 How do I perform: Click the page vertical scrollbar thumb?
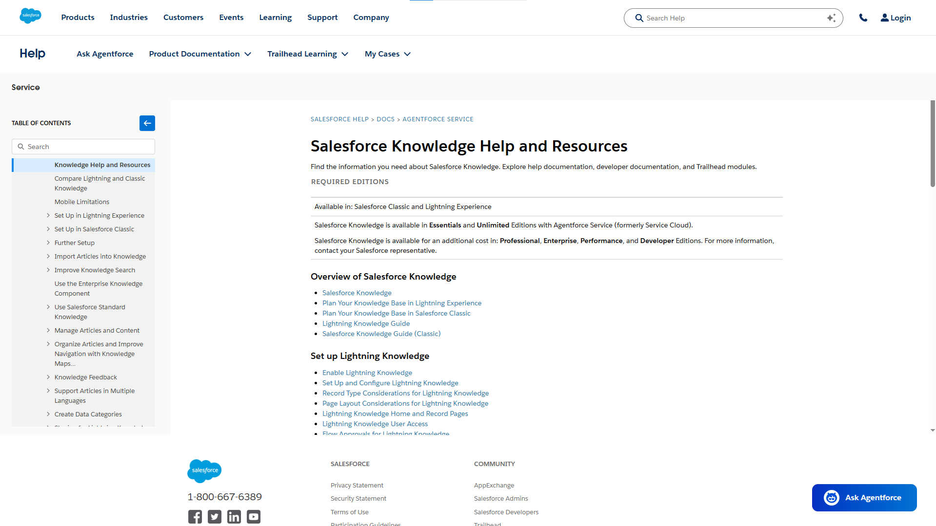click(933, 144)
